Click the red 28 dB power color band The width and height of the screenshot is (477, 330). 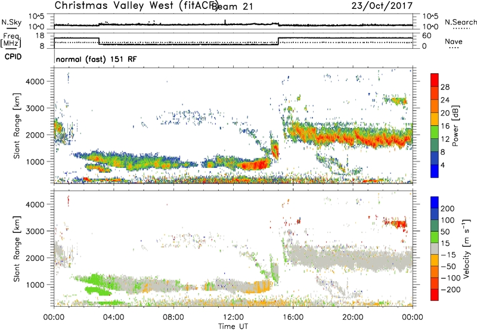(x=435, y=80)
